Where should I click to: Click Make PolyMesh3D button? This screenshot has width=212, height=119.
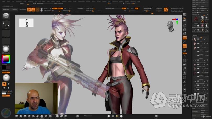202,8
